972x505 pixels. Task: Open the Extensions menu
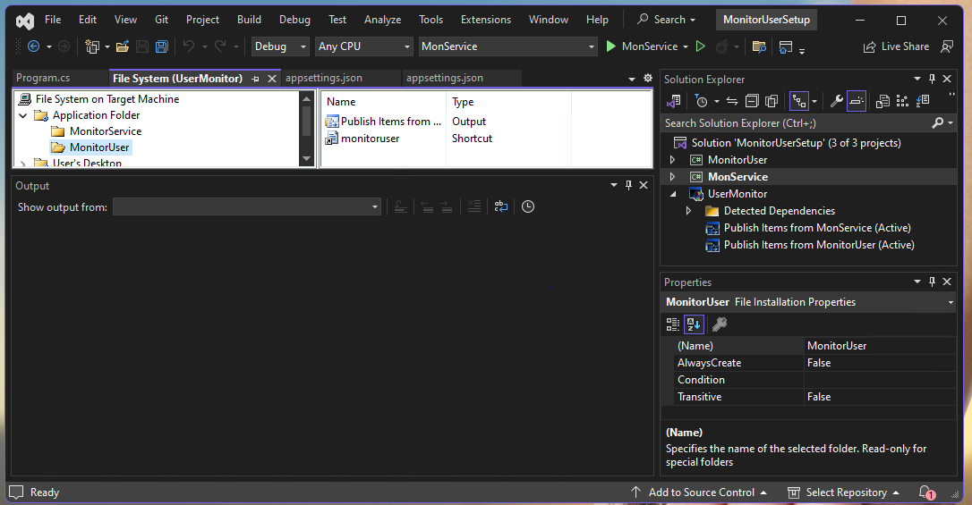coord(486,20)
